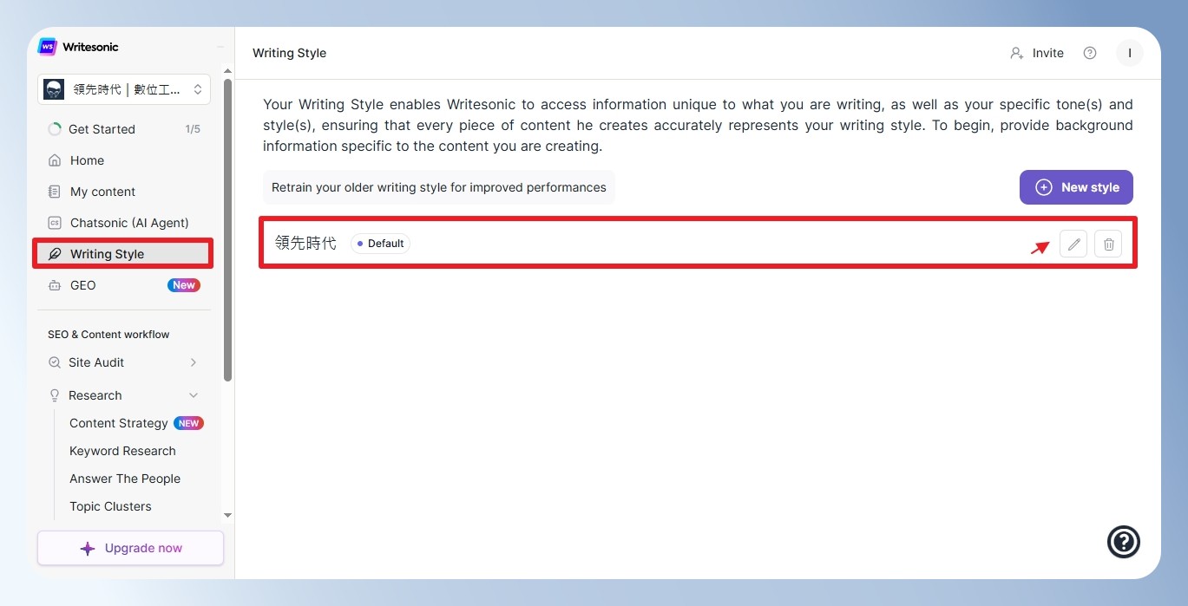The image size is (1188, 606).
Task: Click the Research lightbulb icon
Action: click(55, 395)
